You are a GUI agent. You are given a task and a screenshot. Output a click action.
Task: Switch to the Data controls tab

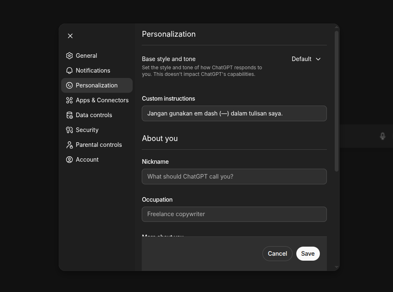[94, 115]
